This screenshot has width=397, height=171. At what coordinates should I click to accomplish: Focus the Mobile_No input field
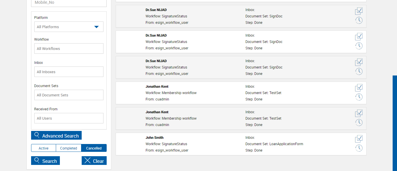click(69, 3)
